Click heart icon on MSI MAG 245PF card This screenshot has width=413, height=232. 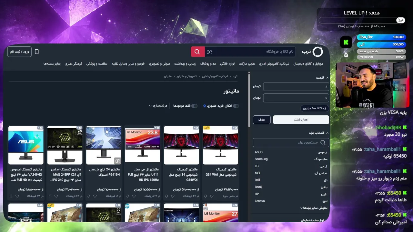click(56, 196)
